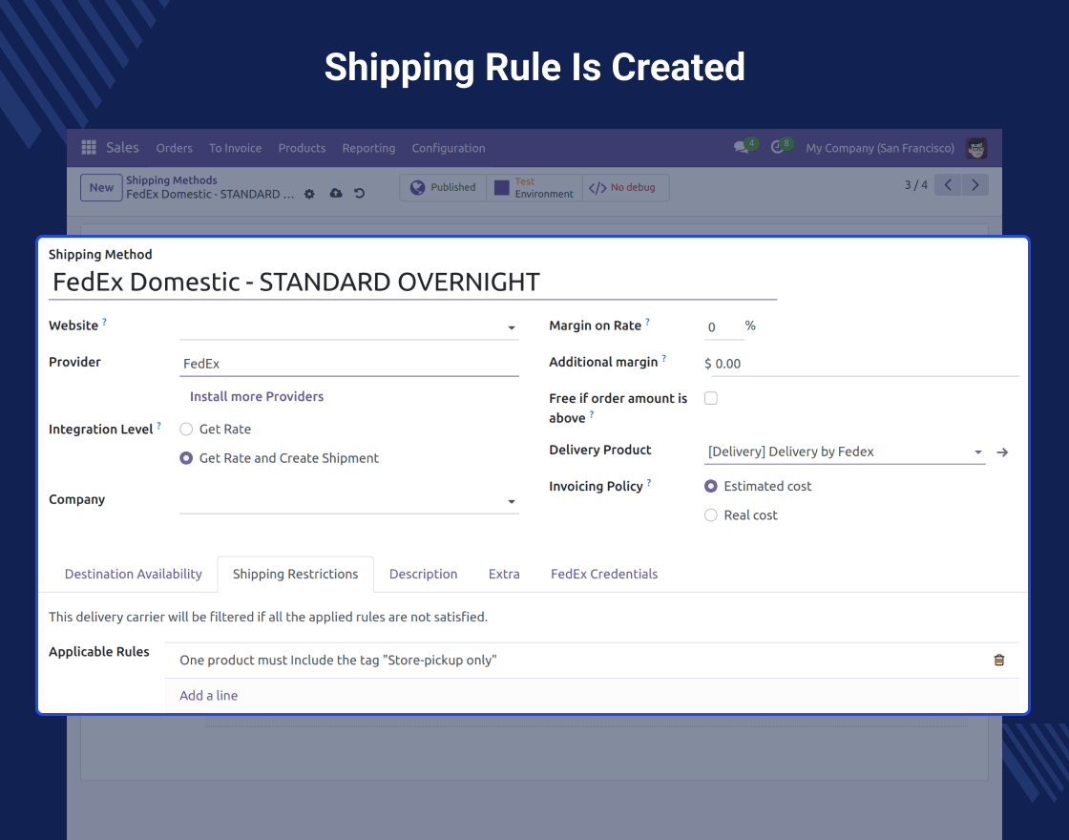The width and height of the screenshot is (1069, 840).
Task: Open the messages chat bubble icon
Action: coord(741,147)
